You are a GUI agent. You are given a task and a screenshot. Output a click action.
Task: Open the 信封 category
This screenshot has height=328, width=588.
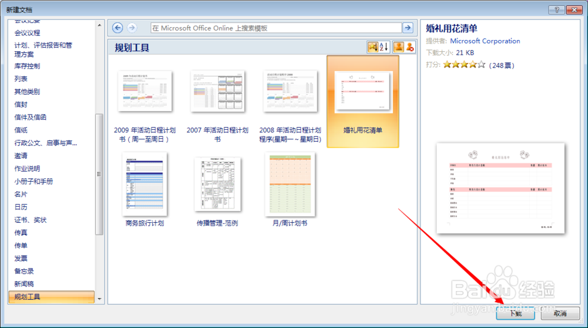coord(21,104)
